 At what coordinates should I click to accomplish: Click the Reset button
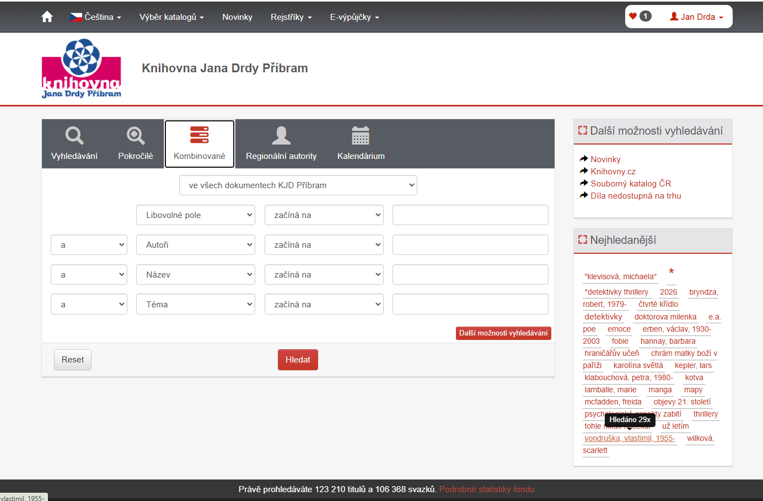[x=73, y=360]
